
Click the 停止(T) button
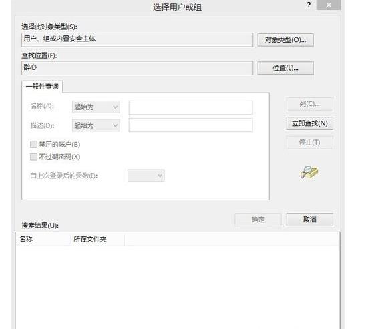coord(310,143)
